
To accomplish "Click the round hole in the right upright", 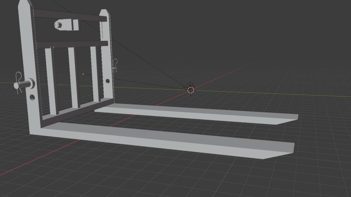I will point(107,81).
